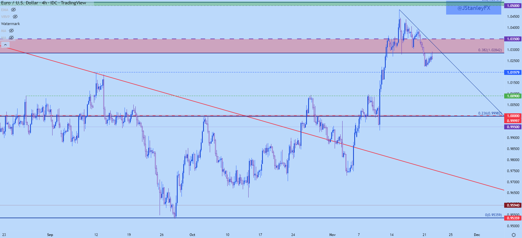Viewport: 522px width, 238px height.
Task: Select the 1.05000 price label on axis
Action: point(513,6)
